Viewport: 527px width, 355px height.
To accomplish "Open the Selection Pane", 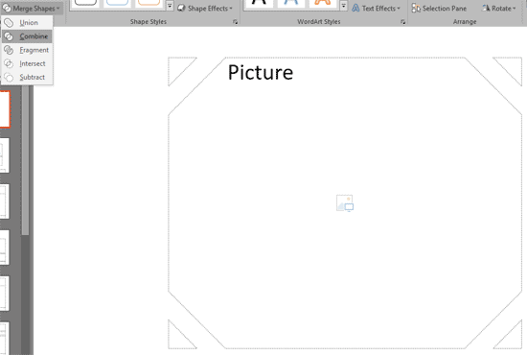I will click(439, 9).
